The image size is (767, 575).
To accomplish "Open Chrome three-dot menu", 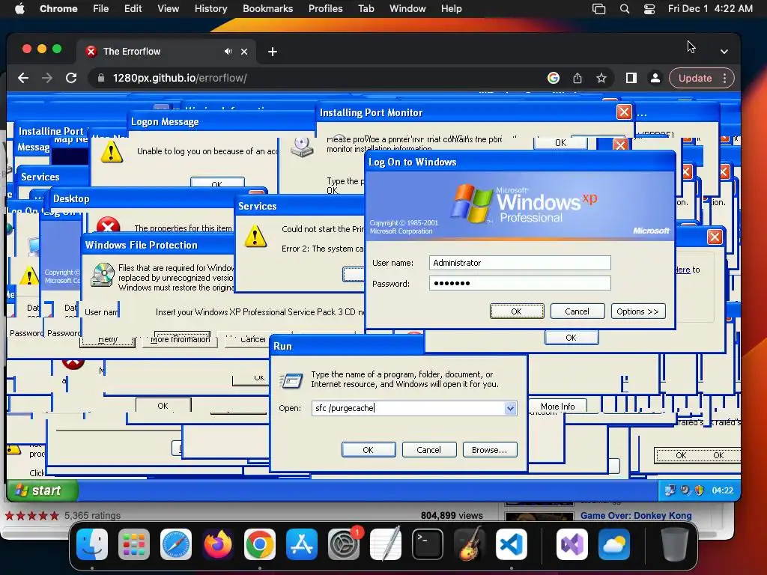I will pos(725,78).
